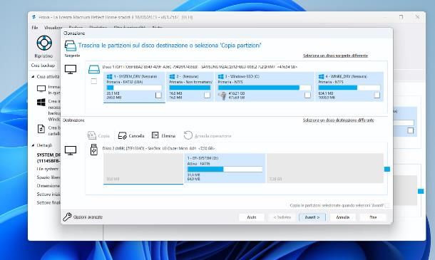Click the Windows logo on WINRE_DRV partition
Screen dimensions: 435x260
pos(321,76)
